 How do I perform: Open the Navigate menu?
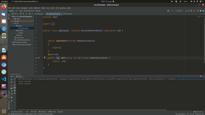(x=24, y=8)
